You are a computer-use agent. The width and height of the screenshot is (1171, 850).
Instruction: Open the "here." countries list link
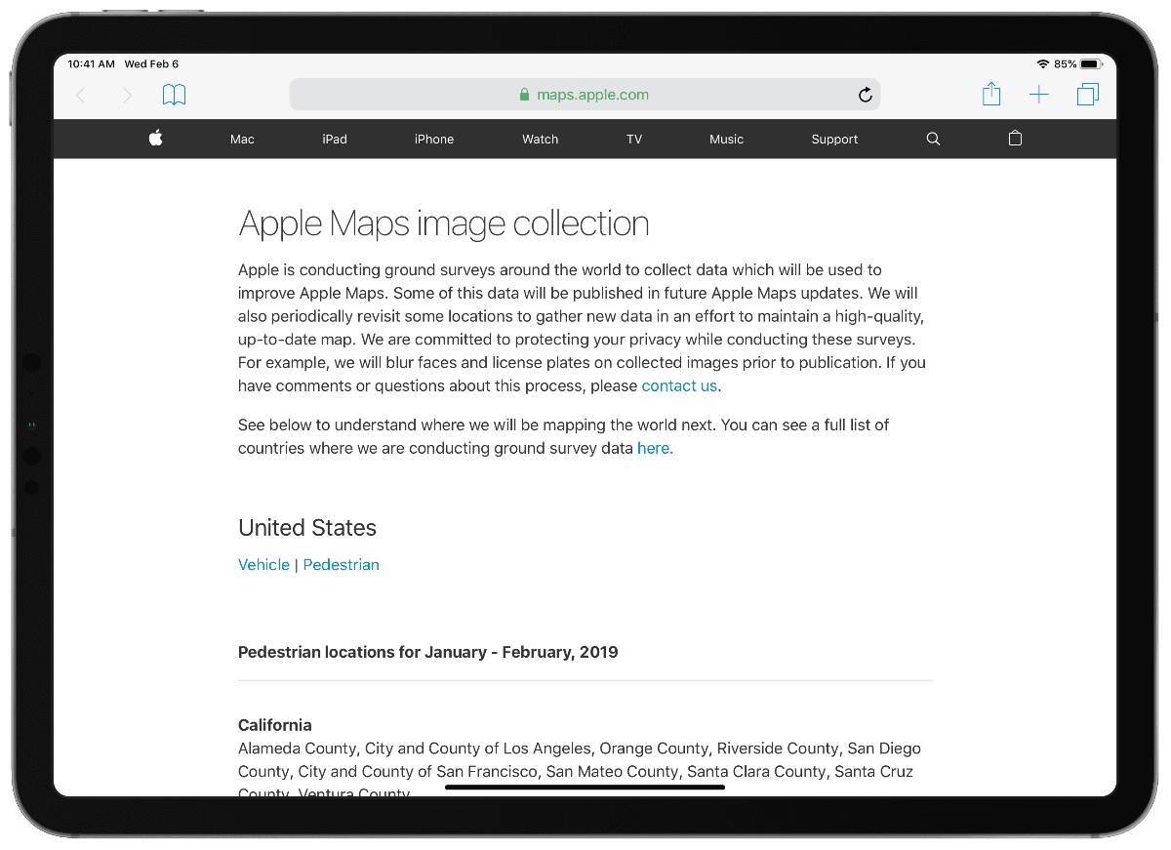pyautogui.click(x=655, y=449)
